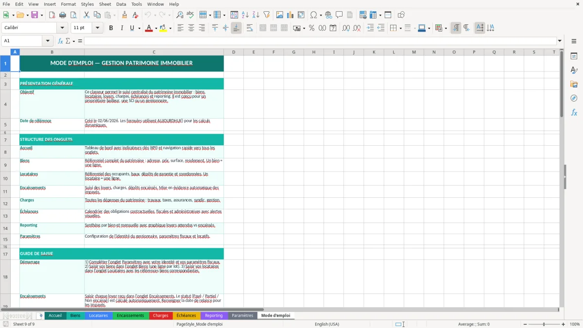Click the Save document icon
This screenshot has width=583, height=328.
(x=34, y=15)
